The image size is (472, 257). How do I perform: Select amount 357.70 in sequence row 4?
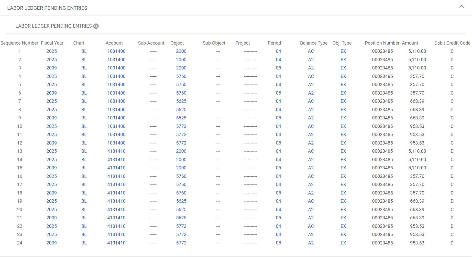[x=417, y=76]
